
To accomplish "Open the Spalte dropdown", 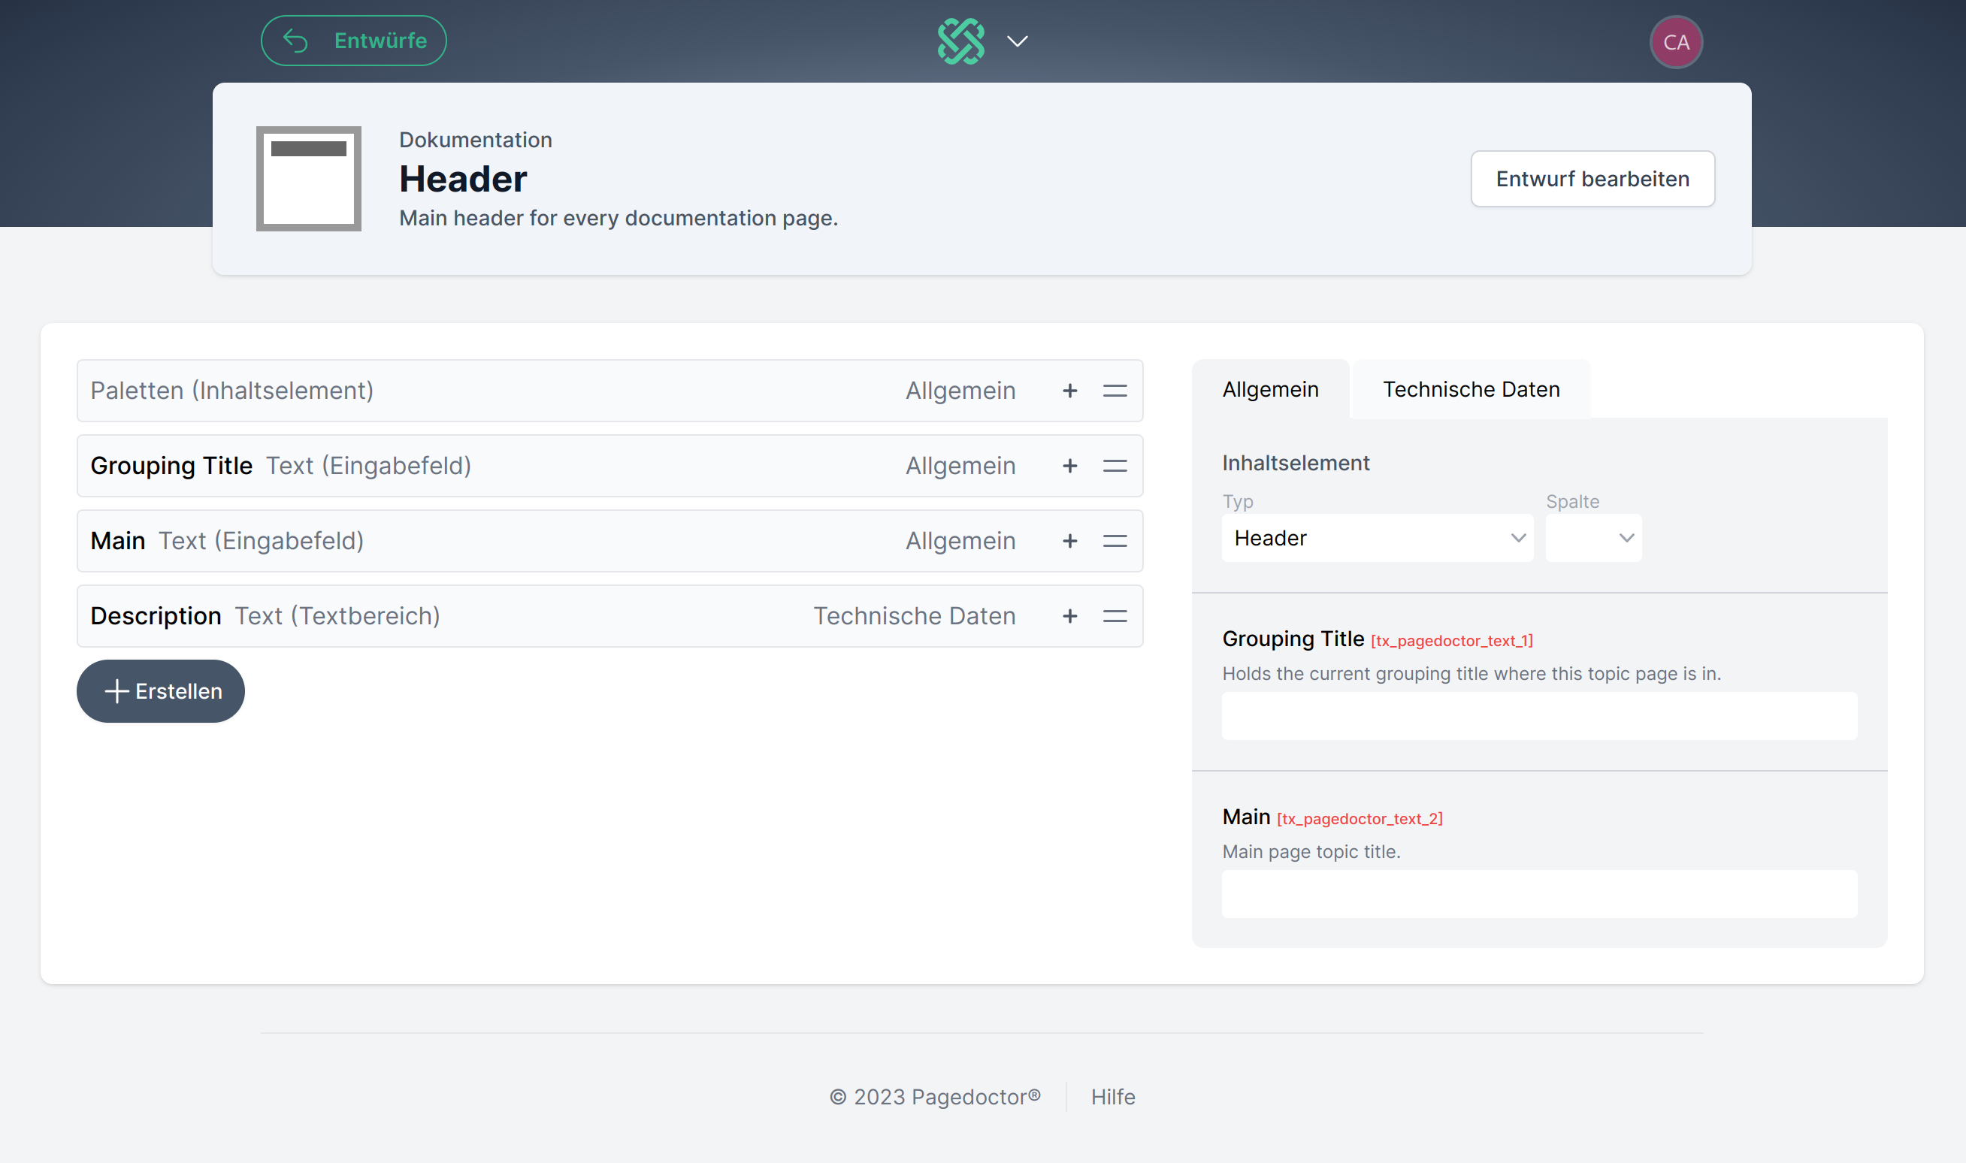I will [1593, 539].
